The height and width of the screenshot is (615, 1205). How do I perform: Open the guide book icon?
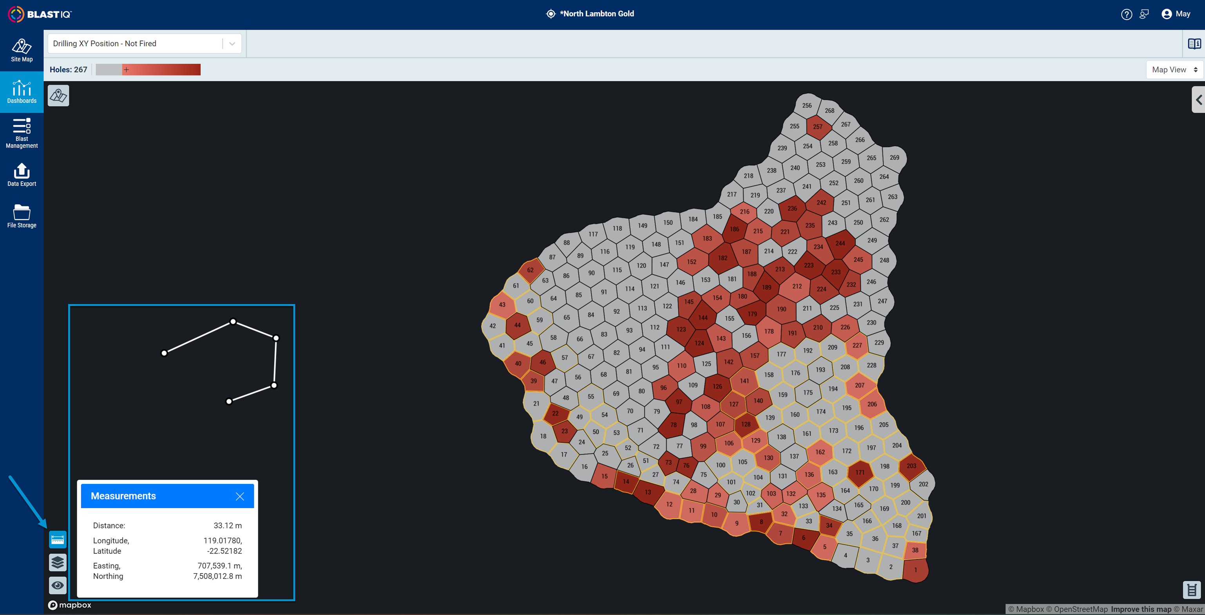1194,43
